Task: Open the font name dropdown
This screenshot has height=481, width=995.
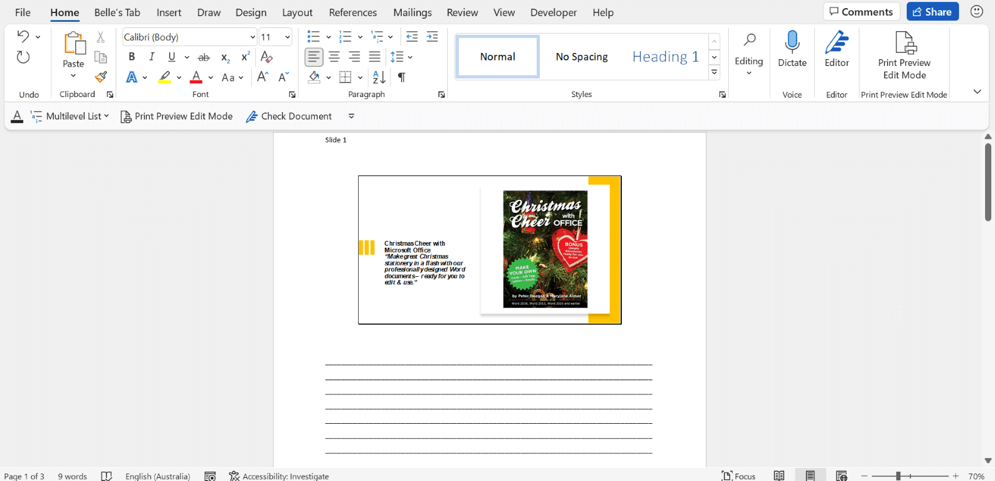Action: tap(252, 37)
